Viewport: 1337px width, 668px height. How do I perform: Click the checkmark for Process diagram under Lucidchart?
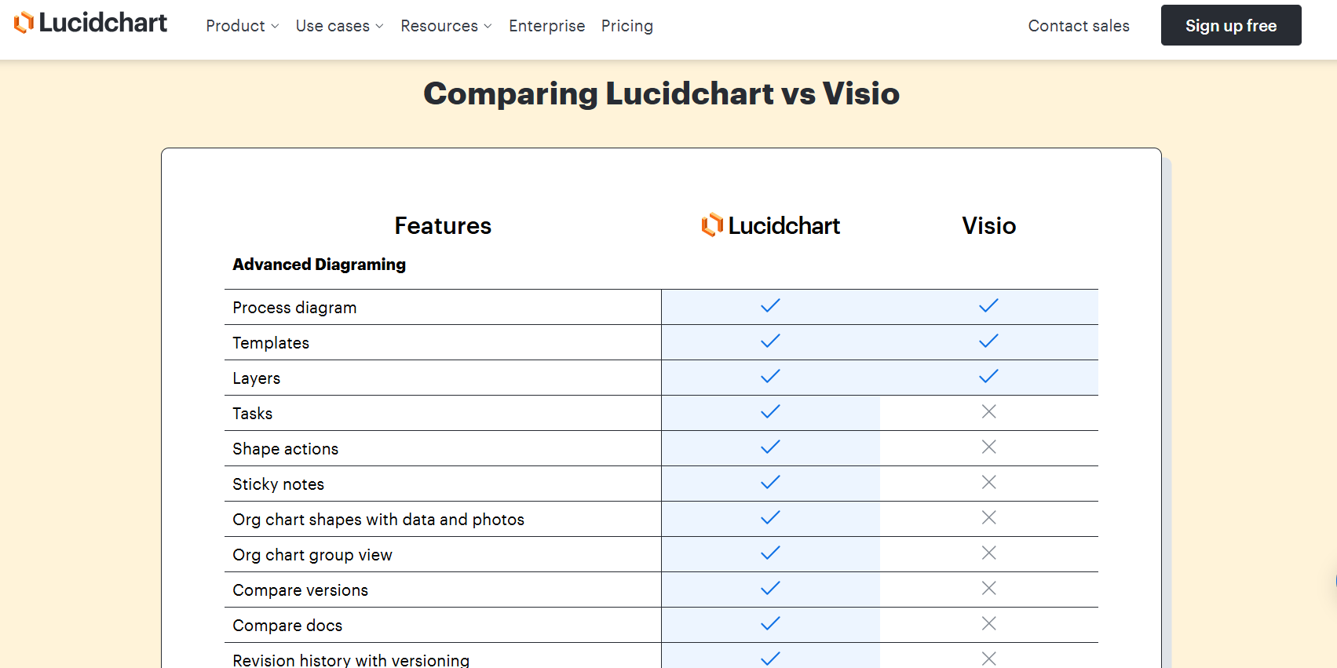pyautogui.click(x=769, y=306)
